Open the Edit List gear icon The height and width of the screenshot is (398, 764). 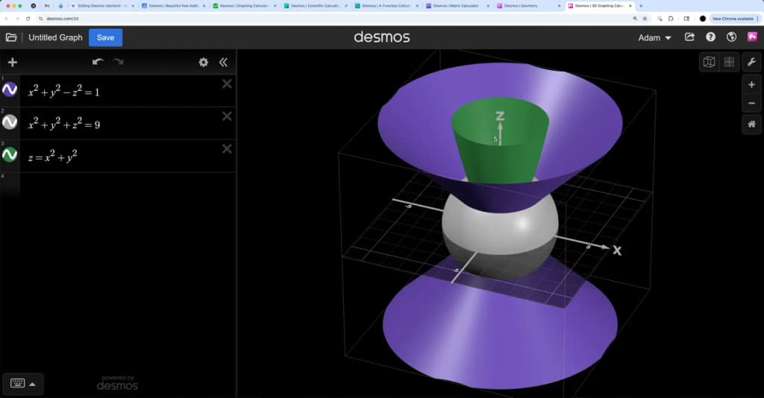pyautogui.click(x=203, y=63)
